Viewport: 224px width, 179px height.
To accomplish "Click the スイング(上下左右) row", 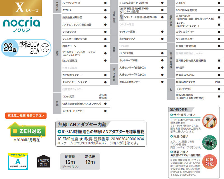I will click(86, 111).
